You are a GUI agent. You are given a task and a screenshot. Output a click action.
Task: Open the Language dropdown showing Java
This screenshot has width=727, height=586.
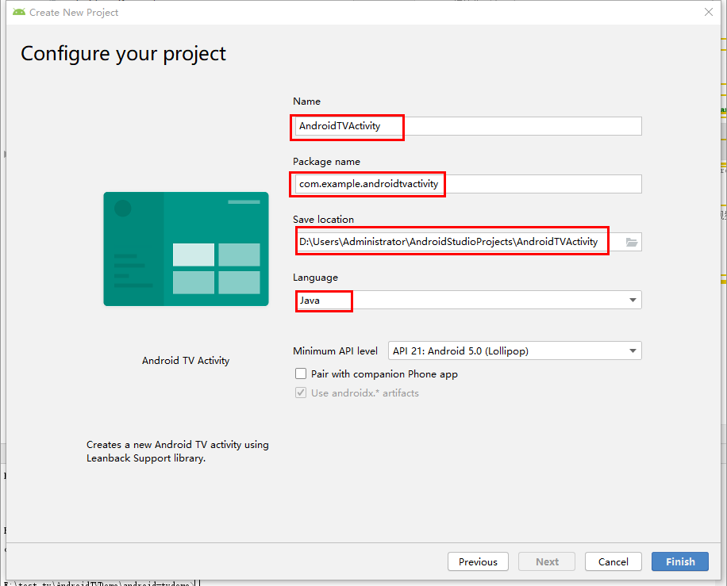point(468,300)
